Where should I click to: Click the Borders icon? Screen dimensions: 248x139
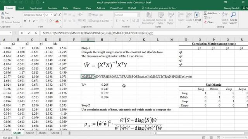(42, 20)
